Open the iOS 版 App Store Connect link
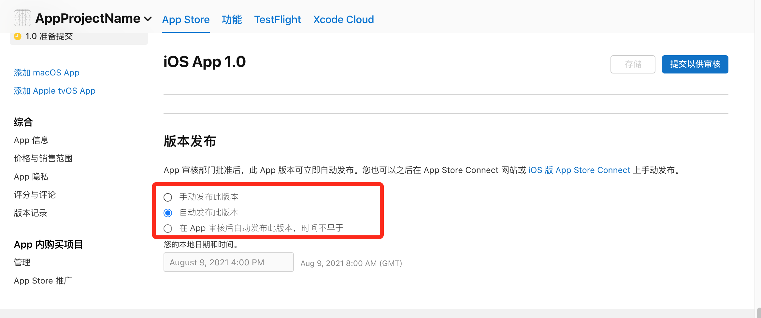This screenshot has width=761, height=318. (579, 170)
